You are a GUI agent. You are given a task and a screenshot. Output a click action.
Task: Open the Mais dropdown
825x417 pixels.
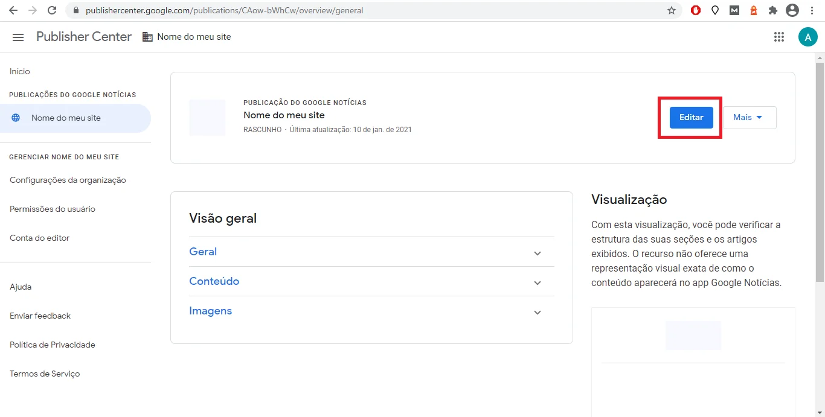click(750, 118)
